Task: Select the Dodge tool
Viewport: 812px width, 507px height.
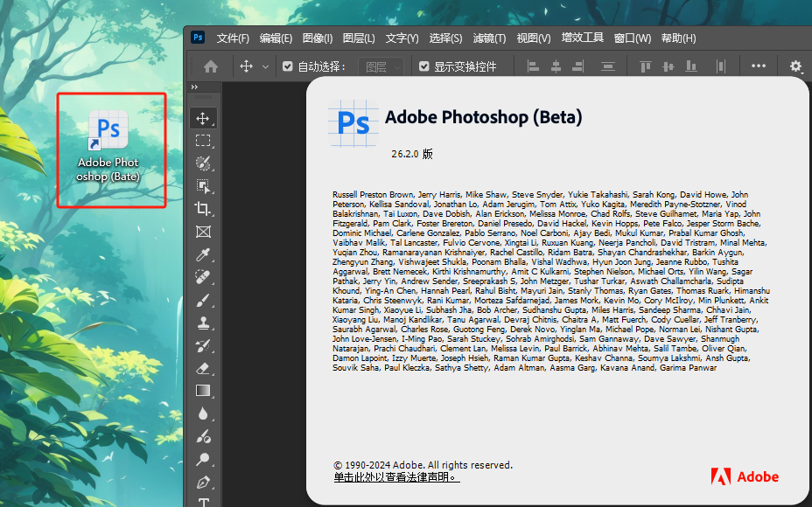Action: 203,460
